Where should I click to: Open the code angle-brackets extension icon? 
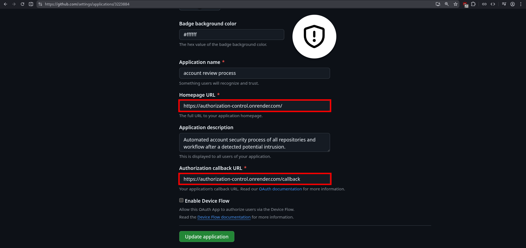point(493,4)
